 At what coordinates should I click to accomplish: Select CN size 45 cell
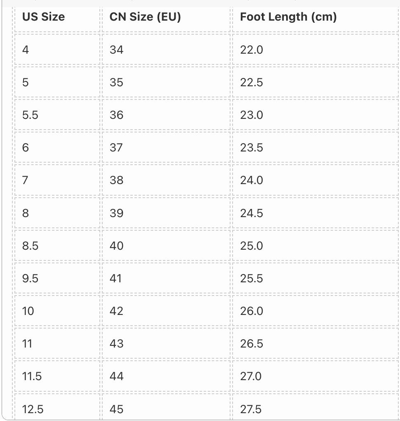(166, 407)
